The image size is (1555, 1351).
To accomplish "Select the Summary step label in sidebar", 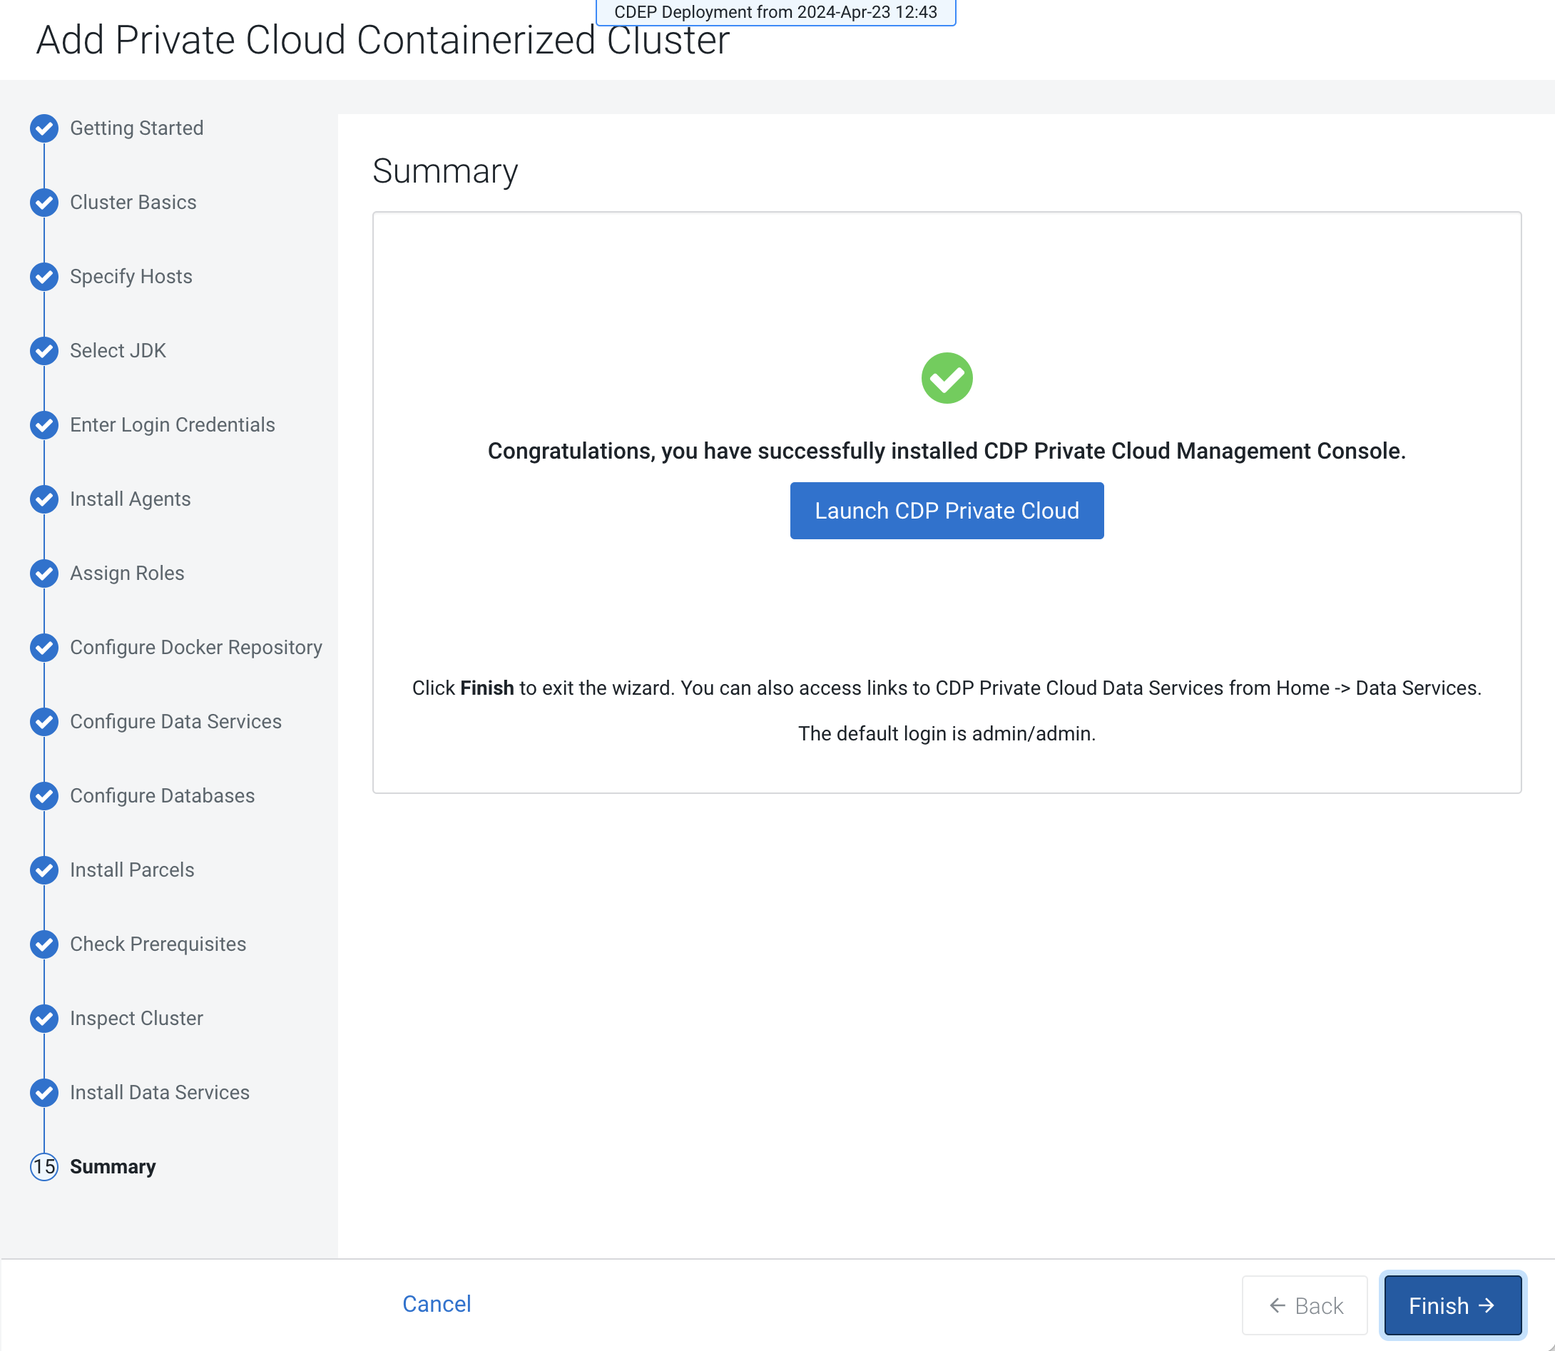I will [112, 1166].
